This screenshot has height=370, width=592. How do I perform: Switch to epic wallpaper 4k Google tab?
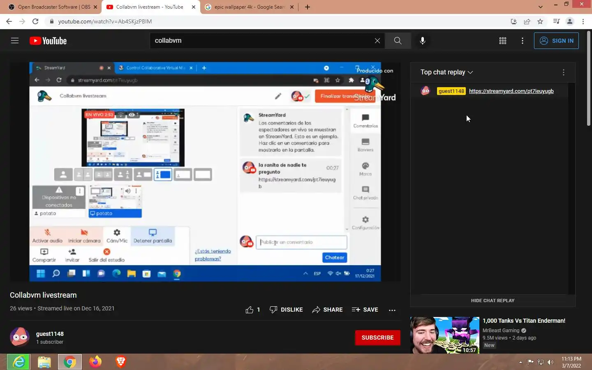coord(250,7)
